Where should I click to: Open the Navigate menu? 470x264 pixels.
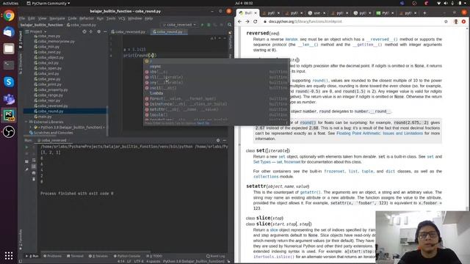57,18
